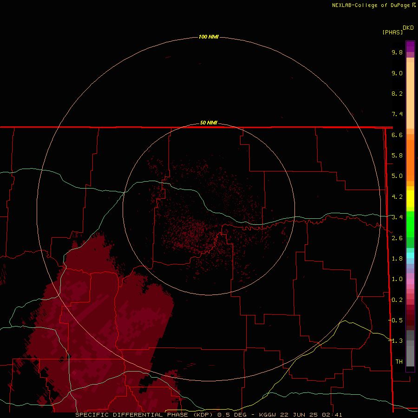Pick the peach segment of the color bar
Image resolution: width=418 pixels, height=418 pixels.
410,96
